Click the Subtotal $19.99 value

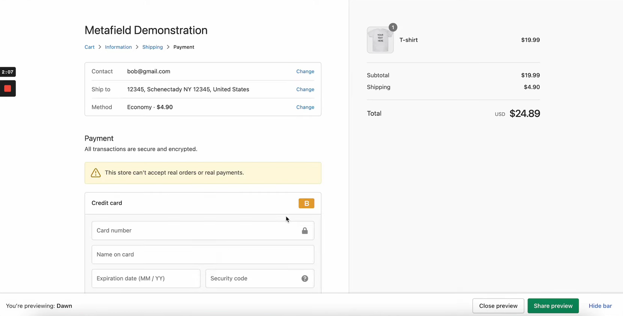coord(530,75)
